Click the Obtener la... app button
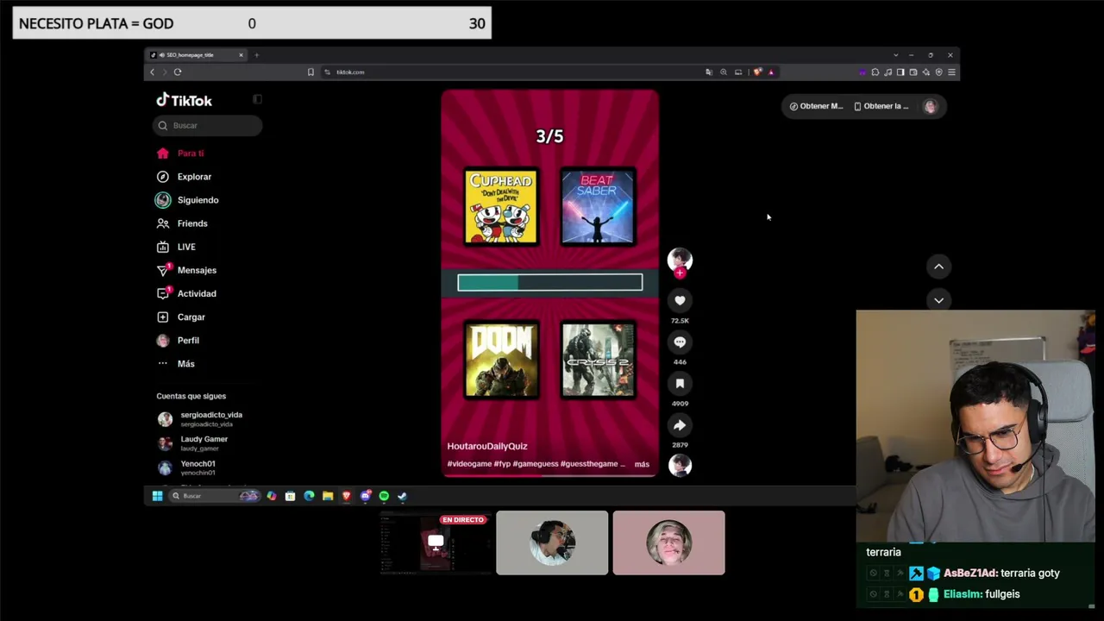Viewport: 1104px width, 621px height. click(881, 106)
